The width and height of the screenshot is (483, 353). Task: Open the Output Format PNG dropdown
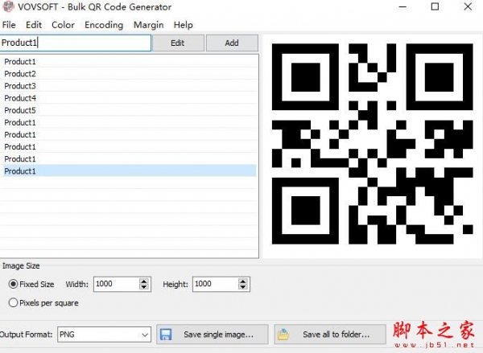[104, 335]
